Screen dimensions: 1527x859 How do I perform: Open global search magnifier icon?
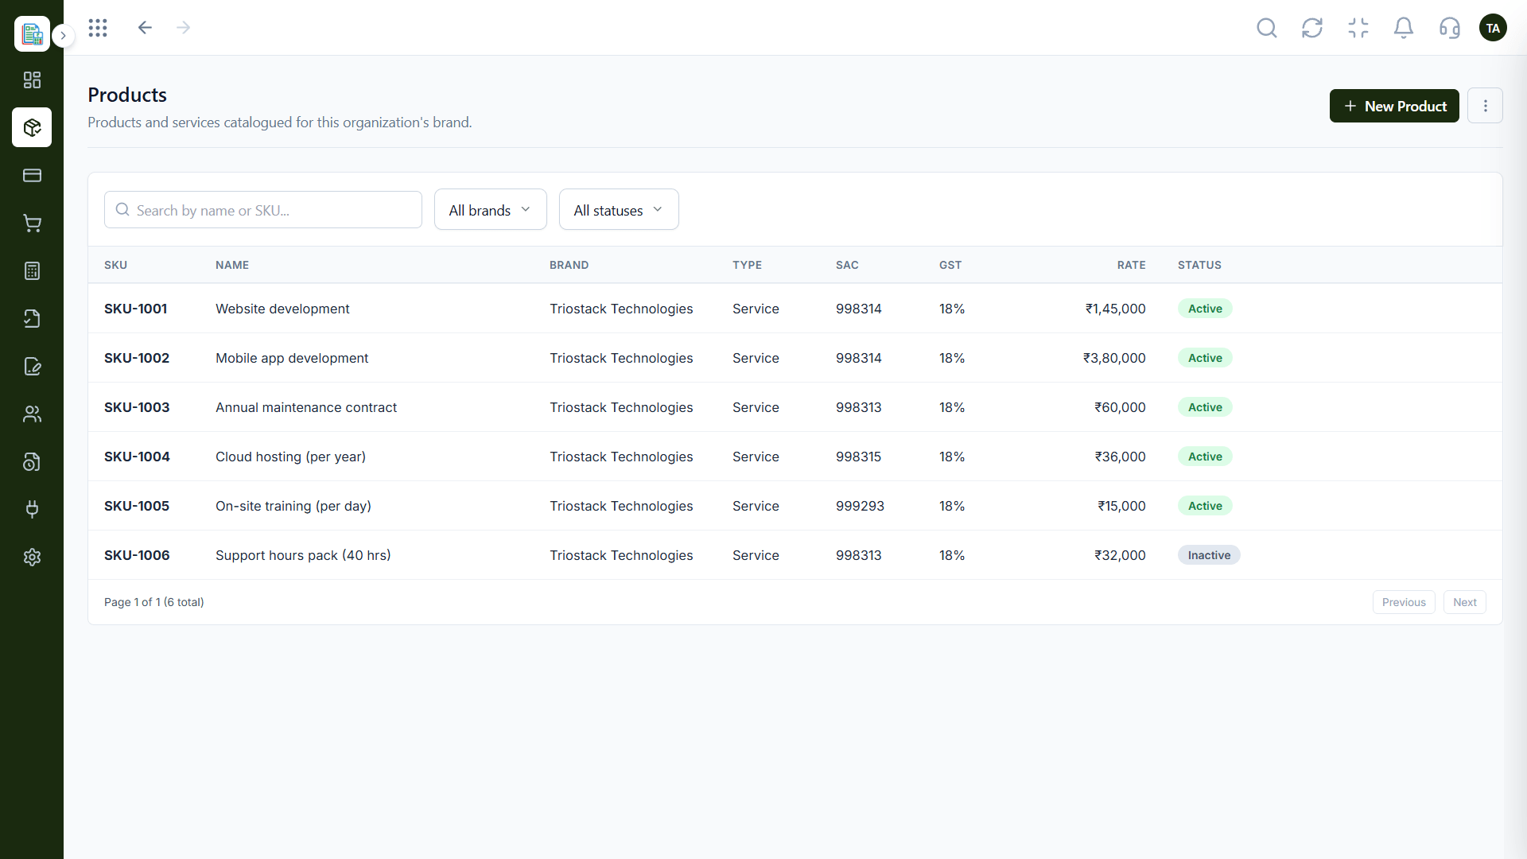coord(1267,28)
